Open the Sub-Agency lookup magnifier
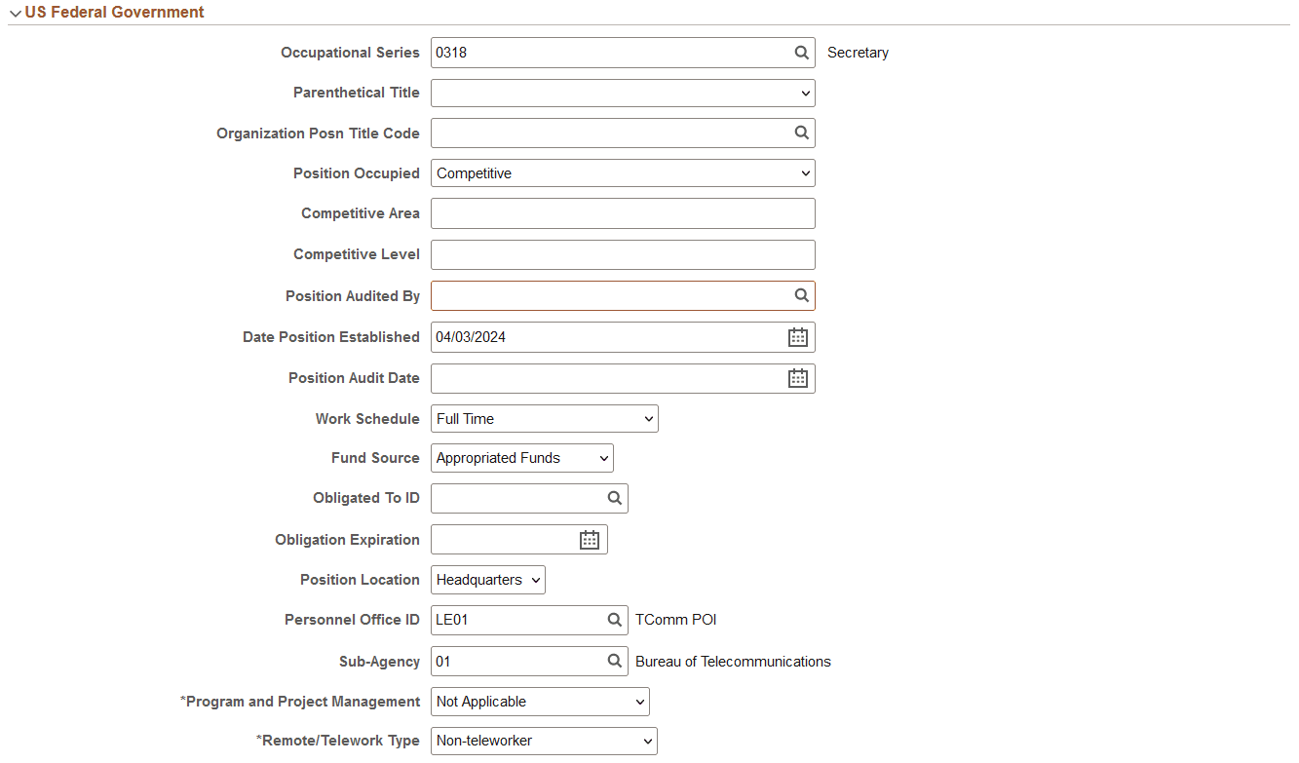This screenshot has height=763, width=1299. pyautogui.click(x=614, y=661)
